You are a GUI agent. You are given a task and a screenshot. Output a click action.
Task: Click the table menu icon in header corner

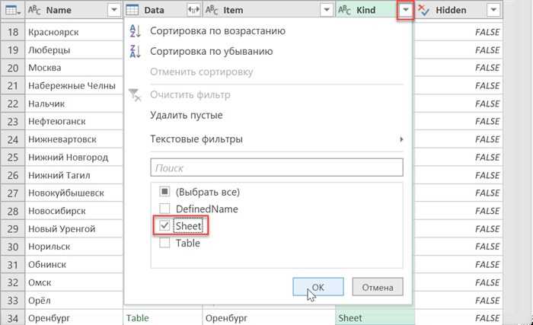[13, 10]
